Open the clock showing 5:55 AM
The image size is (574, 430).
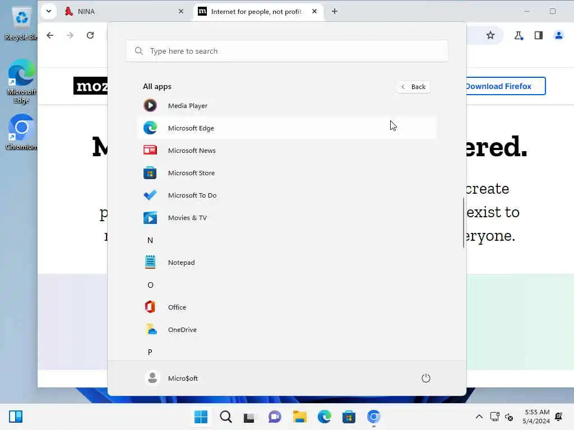point(536,417)
